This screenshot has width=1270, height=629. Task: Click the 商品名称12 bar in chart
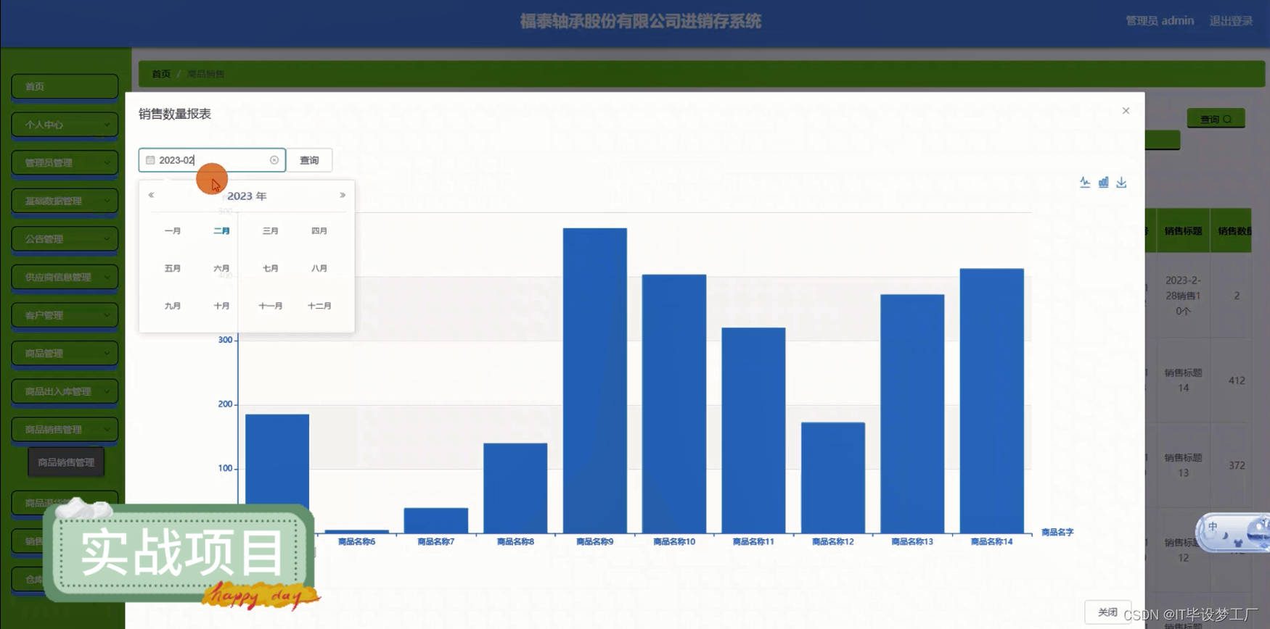tap(833, 478)
